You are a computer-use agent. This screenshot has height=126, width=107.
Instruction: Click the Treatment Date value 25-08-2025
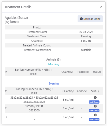pos(86,32)
